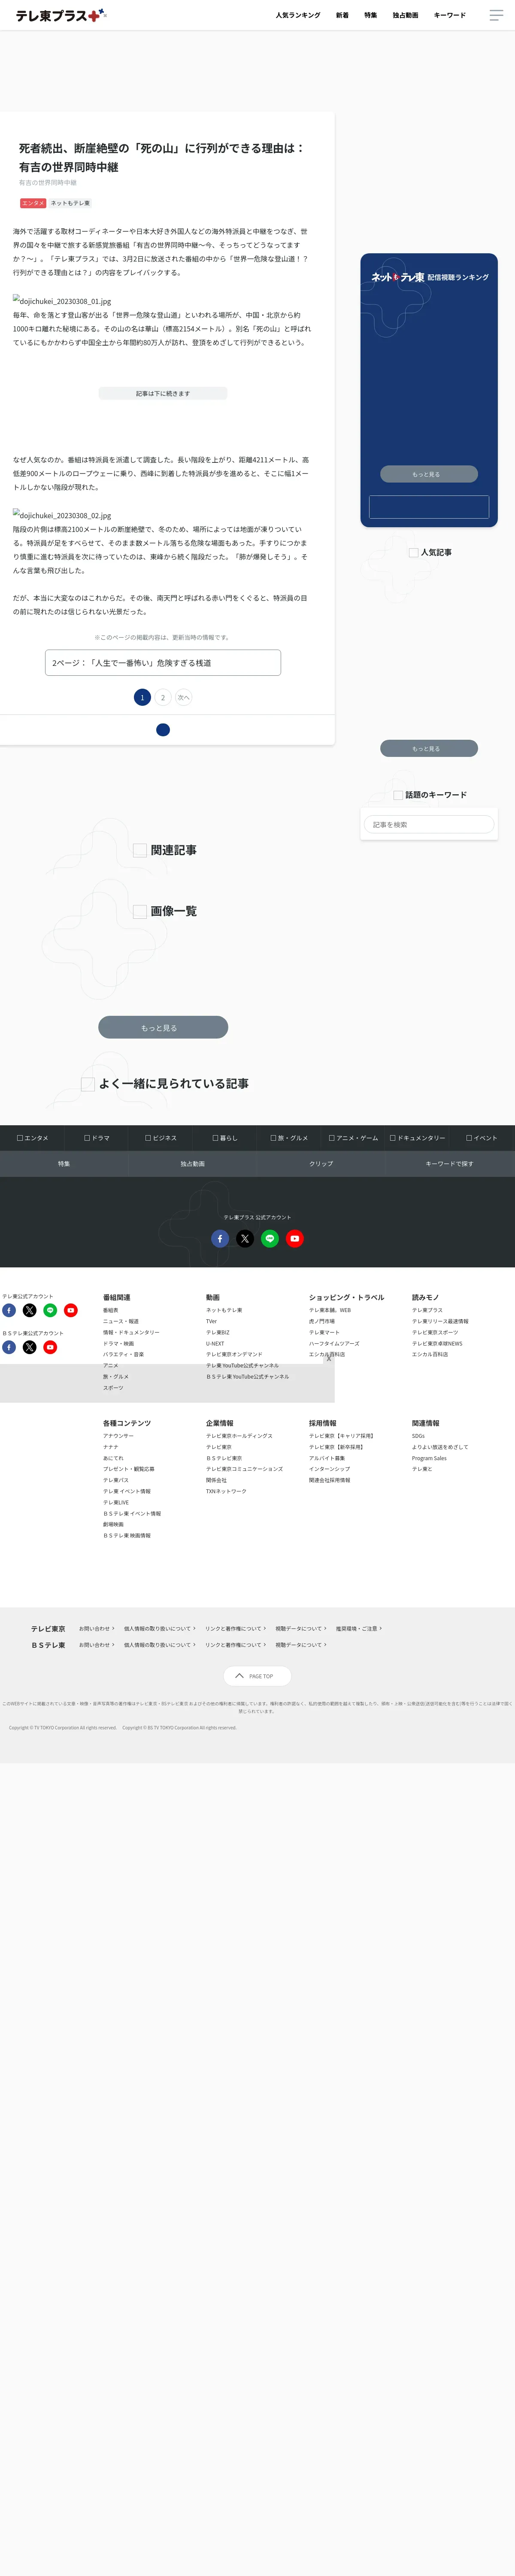Open Program Sales footer link

pos(429,1458)
